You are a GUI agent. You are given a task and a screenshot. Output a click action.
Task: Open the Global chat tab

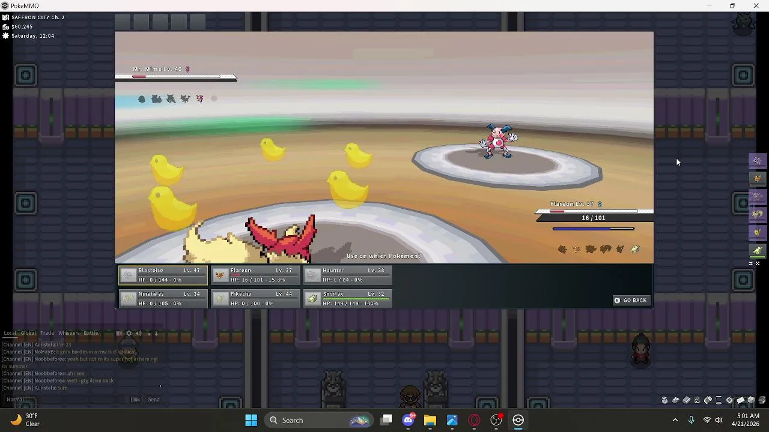(x=28, y=333)
